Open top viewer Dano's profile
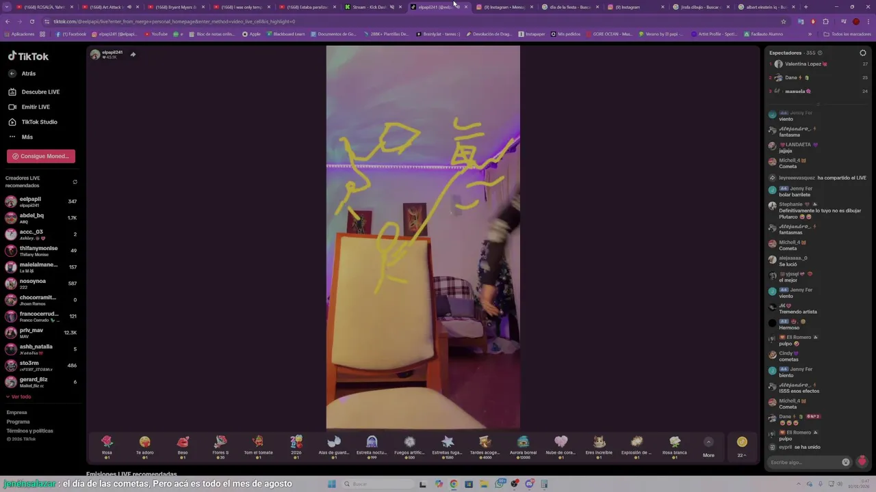Screen dimensions: 876x492 793,77
